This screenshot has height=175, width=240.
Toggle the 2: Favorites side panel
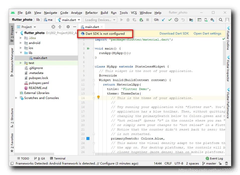[12, 143]
